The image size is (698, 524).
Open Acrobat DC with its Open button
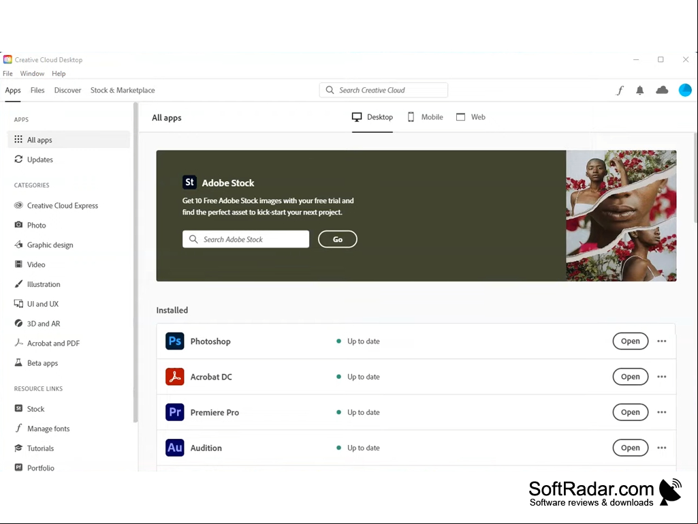[x=631, y=377]
